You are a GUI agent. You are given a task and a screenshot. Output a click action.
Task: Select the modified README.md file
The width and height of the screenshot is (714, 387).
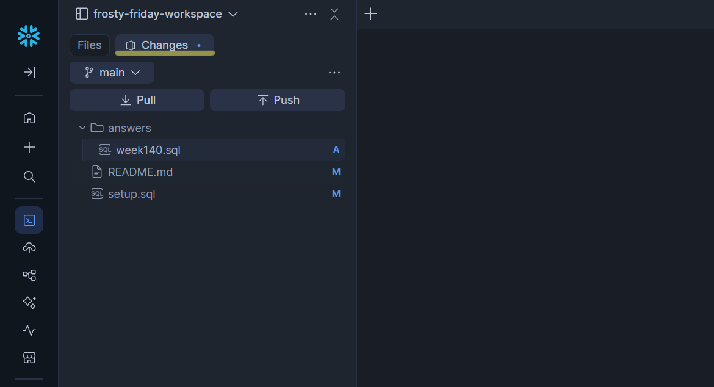tap(139, 172)
